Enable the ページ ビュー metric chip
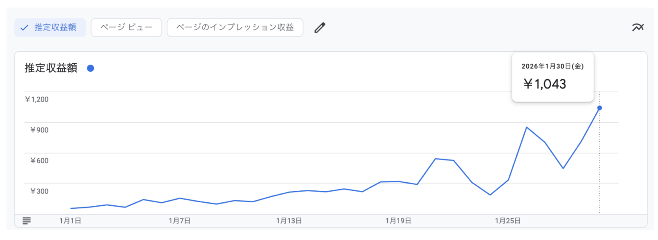 (x=126, y=28)
